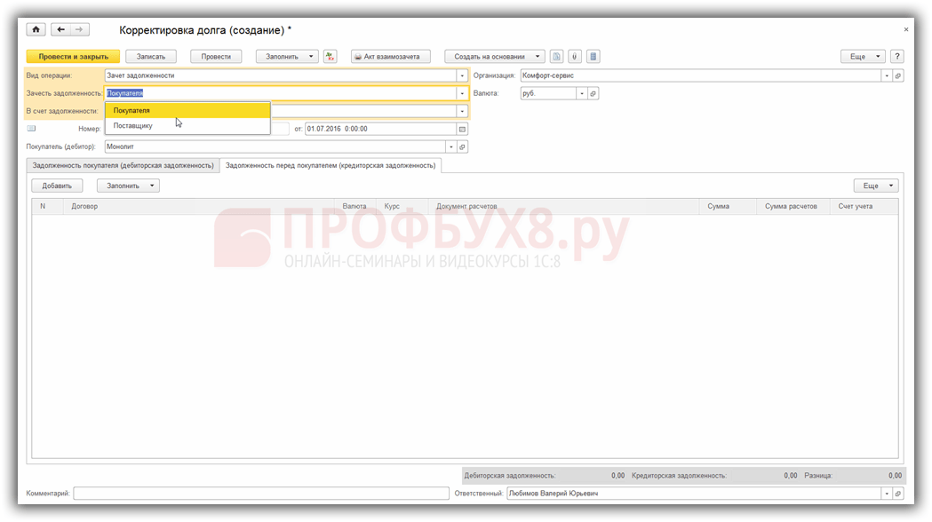Open the Ответственный record link icon
Screen dimensions: 932x522
898,494
